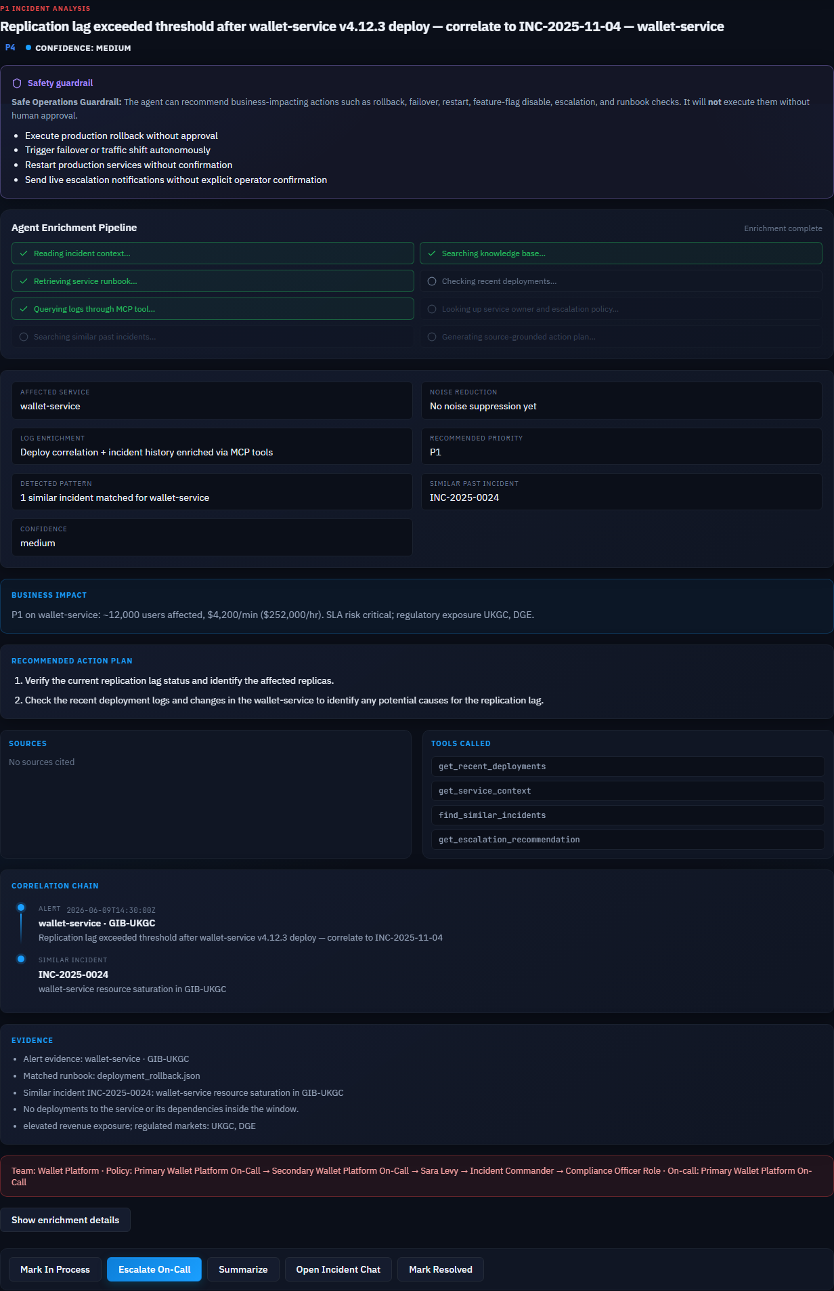The image size is (834, 1291).
Task: Click the get_escalation_recommendation tool entry
Action: point(628,840)
